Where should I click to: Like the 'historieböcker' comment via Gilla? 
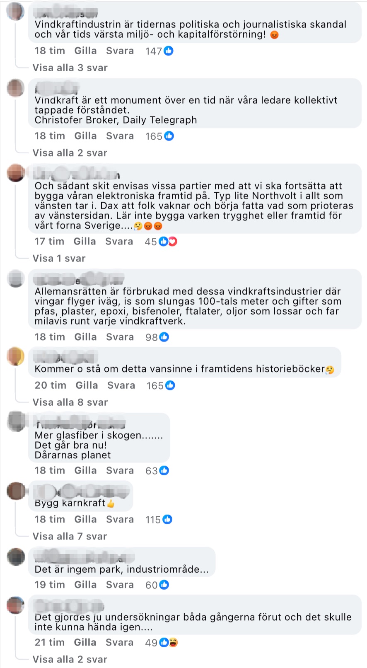click(87, 385)
